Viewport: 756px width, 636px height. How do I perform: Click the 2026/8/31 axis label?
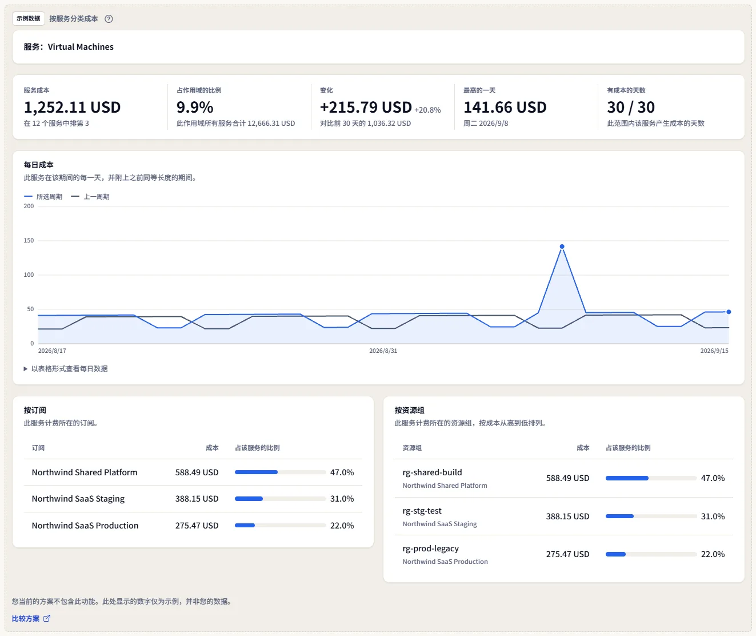(x=383, y=351)
